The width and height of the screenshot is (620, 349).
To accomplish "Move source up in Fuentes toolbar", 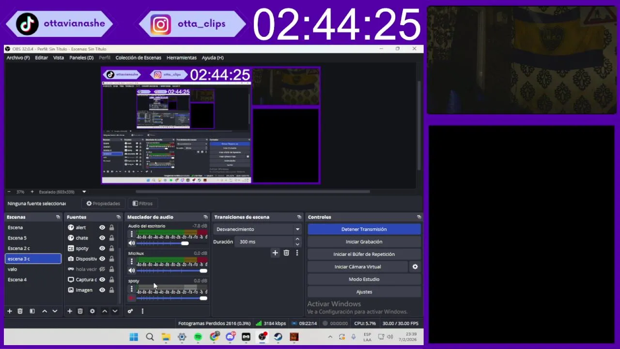I will pyautogui.click(x=105, y=311).
